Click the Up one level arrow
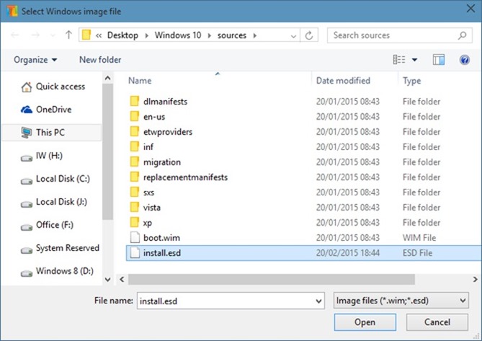The width and height of the screenshot is (482, 341). 68,35
